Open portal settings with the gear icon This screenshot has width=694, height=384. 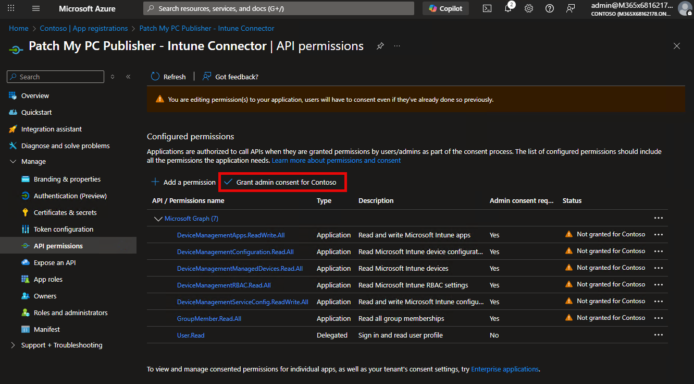[528, 8]
